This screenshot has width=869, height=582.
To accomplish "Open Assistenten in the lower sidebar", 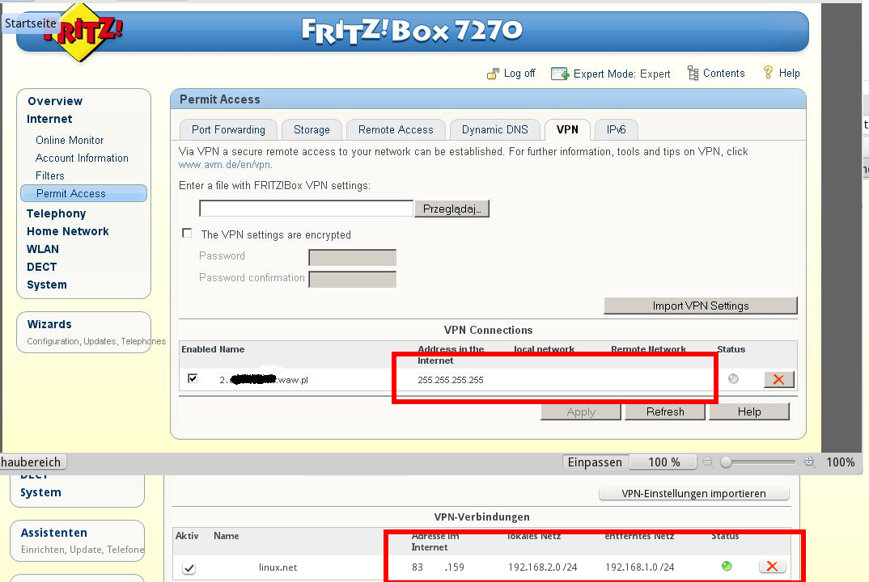I will pyautogui.click(x=53, y=533).
